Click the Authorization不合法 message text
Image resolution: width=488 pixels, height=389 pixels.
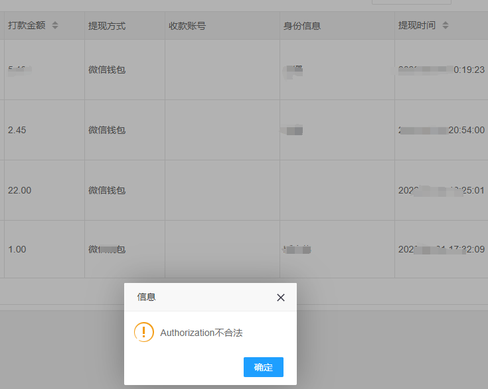click(x=202, y=333)
